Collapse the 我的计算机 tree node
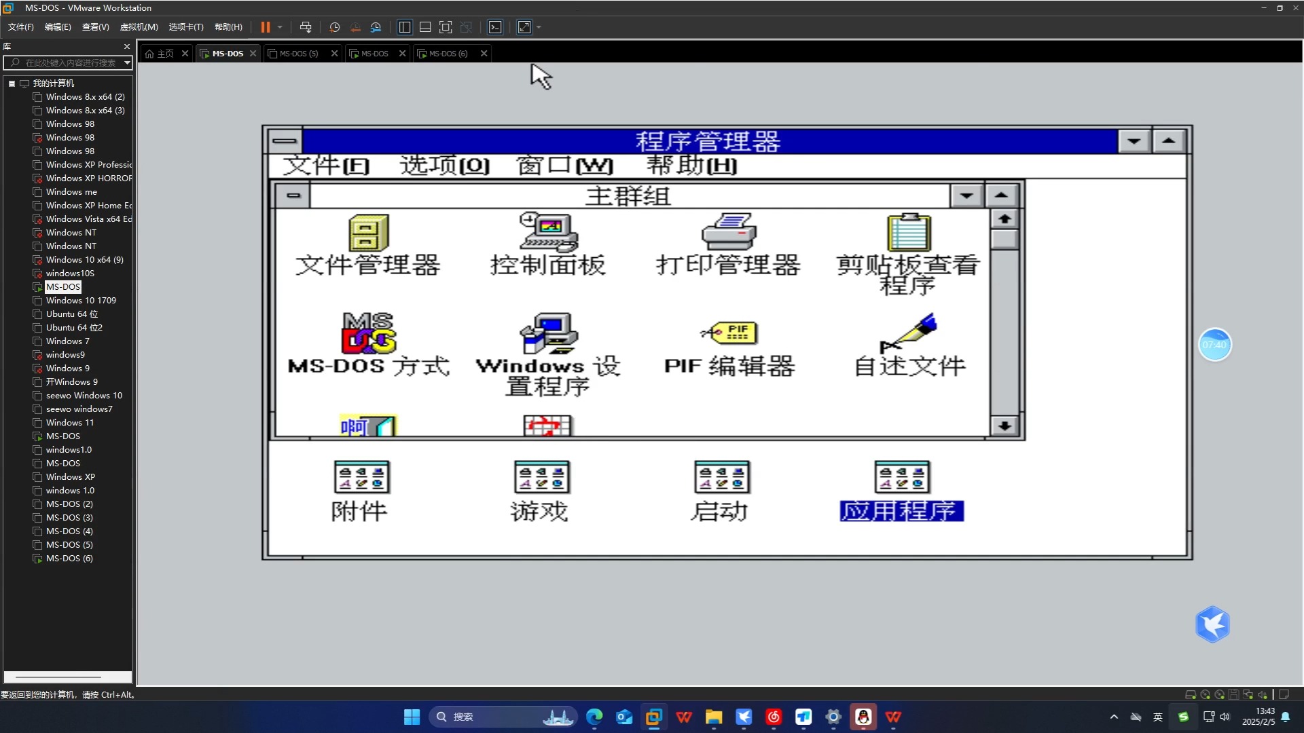Screen dimensions: 1304x733 pyautogui.click(x=12, y=83)
